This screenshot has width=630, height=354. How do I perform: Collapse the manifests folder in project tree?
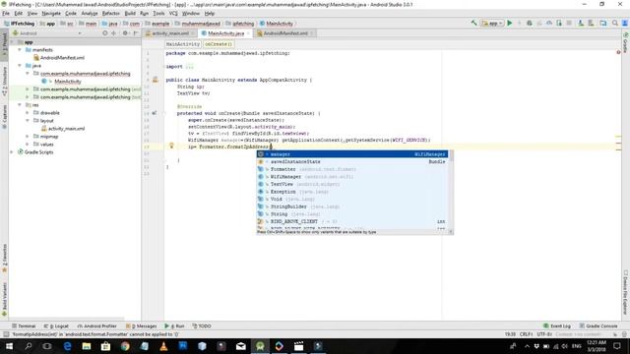pos(20,50)
